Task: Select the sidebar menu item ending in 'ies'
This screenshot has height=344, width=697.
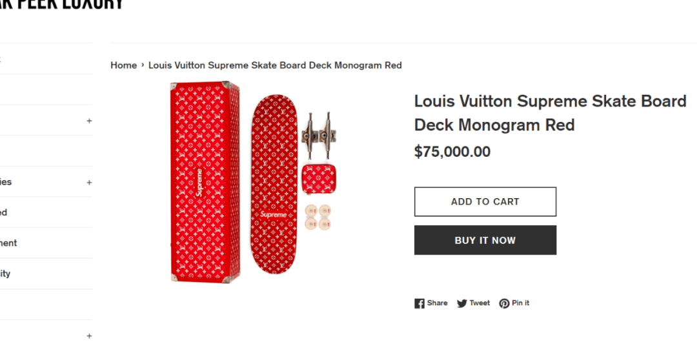Action: pyautogui.click(x=6, y=182)
